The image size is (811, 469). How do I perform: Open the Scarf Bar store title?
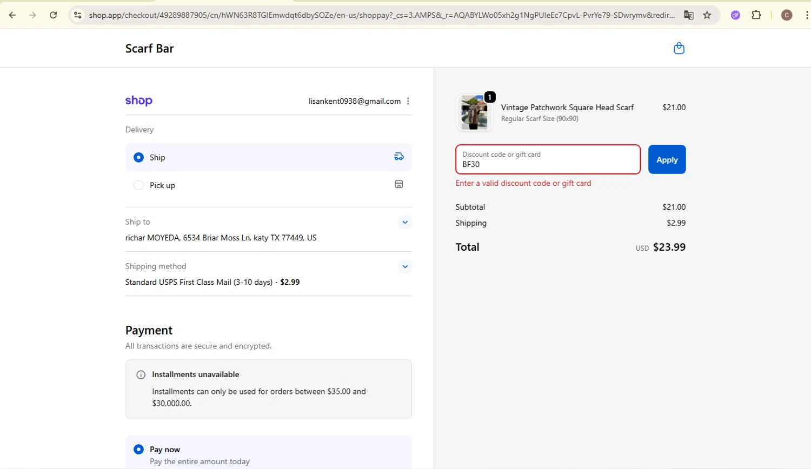coord(149,49)
